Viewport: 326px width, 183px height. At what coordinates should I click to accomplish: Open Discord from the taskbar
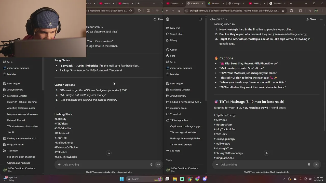[x=205, y=179]
